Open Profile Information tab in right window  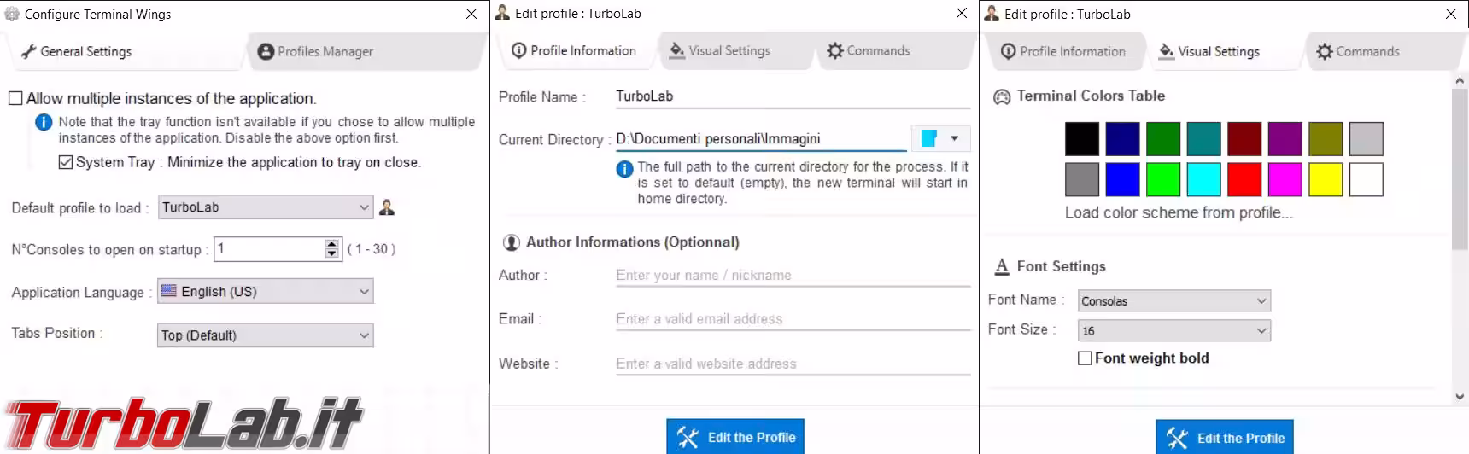(1062, 52)
